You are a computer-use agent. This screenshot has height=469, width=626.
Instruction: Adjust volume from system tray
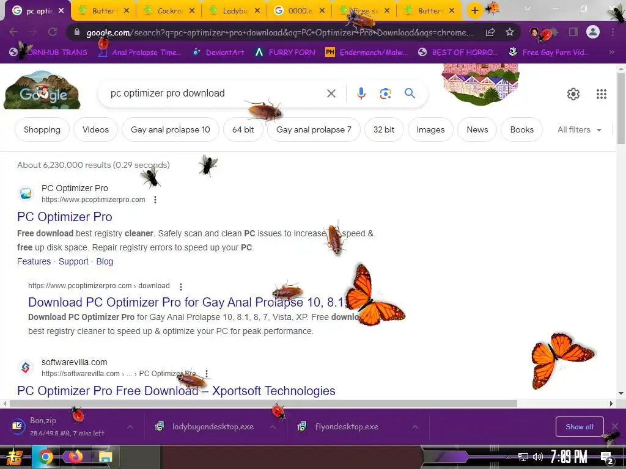(538, 457)
